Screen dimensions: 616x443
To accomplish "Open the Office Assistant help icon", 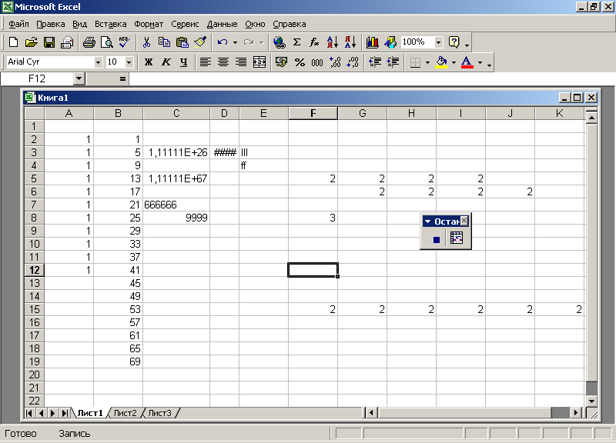I will 454,42.
